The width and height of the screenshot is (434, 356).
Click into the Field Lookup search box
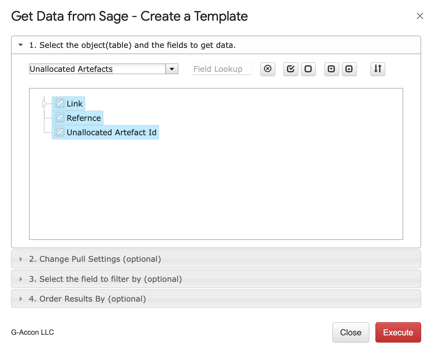[x=222, y=69]
